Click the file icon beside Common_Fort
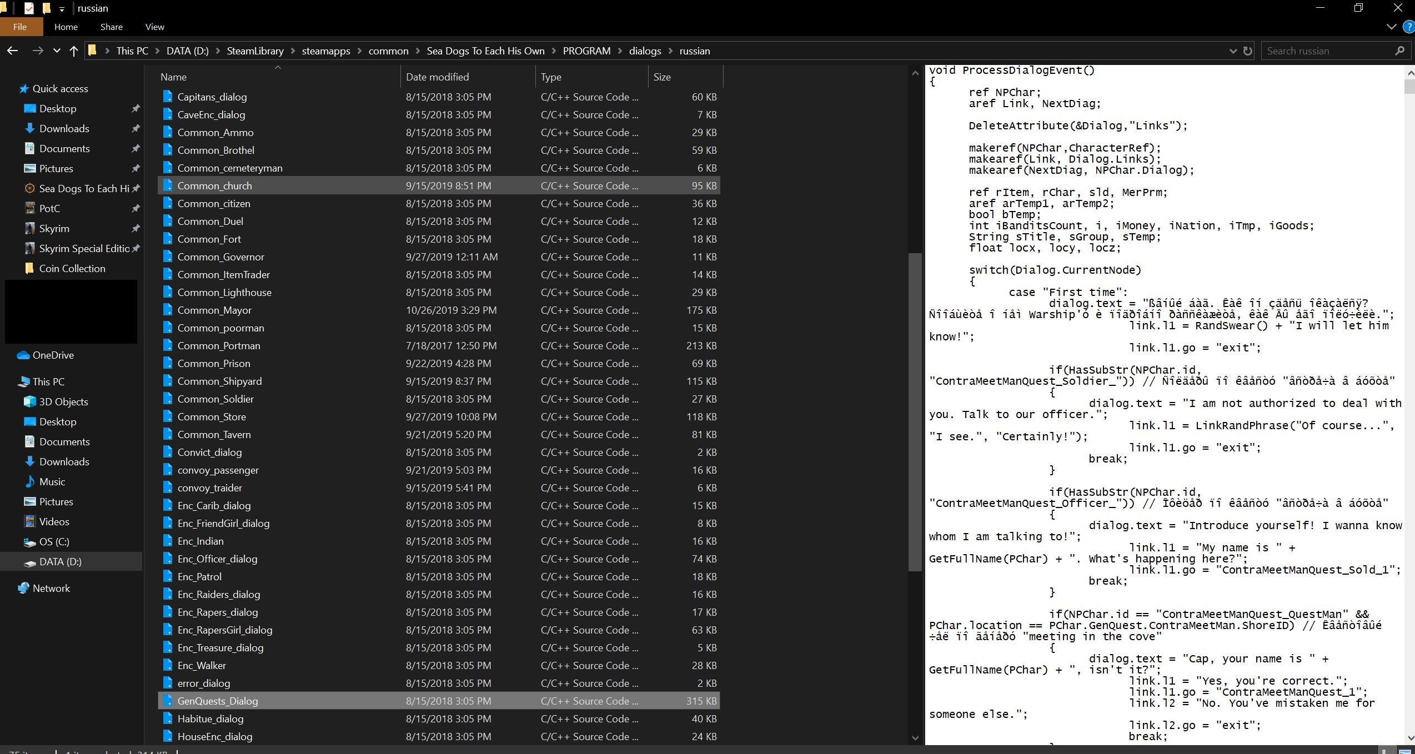Image resolution: width=1415 pixels, height=754 pixels. [x=168, y=239]
